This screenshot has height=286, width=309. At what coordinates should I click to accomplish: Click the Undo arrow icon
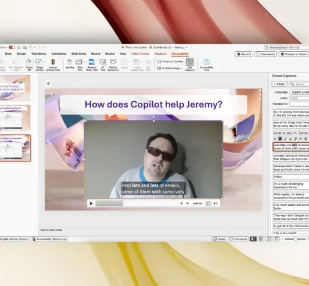click(30, 47)
